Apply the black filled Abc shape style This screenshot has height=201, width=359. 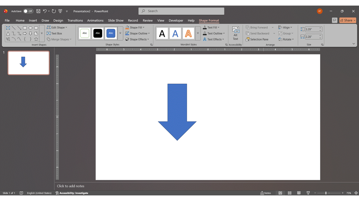tap(98, 33)
